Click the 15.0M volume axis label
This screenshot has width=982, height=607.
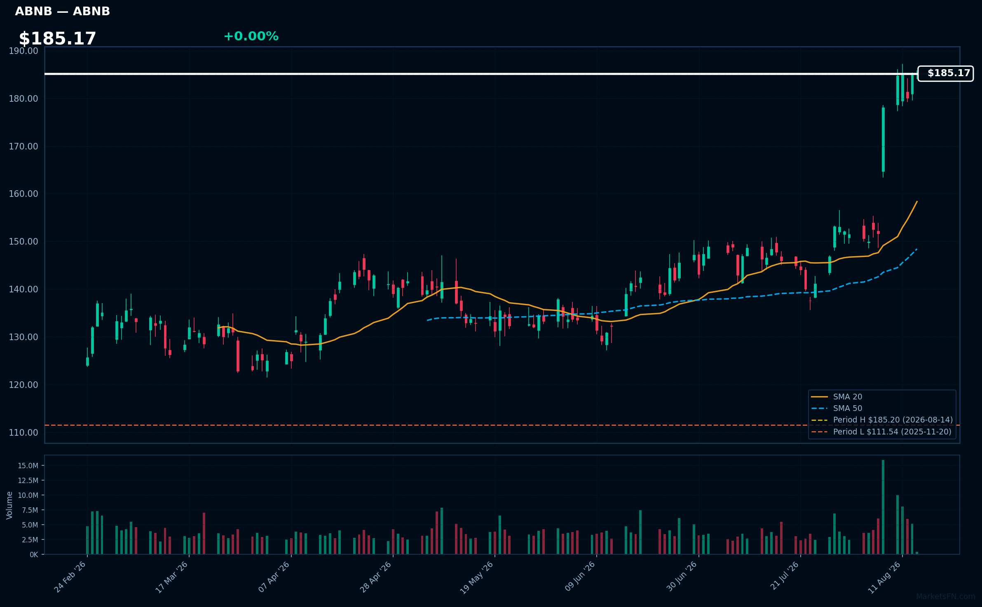click(28, 466)
